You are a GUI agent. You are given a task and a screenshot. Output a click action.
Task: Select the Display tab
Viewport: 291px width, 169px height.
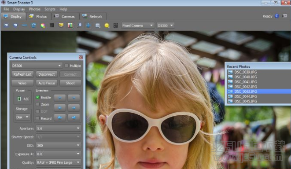pyautogui.click(x=13, y=16)
